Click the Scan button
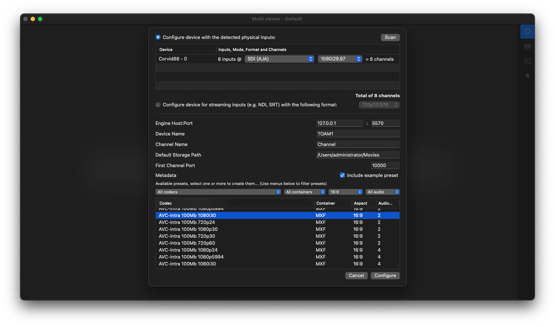555x327 pixels. (x=390, y=38)
